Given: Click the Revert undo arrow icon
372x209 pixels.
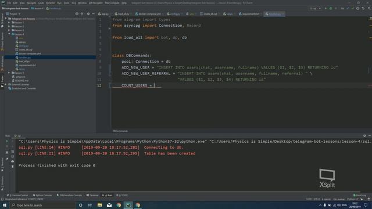Looking at the screenshot, I should pyautogui.click(x=363, y=8).
